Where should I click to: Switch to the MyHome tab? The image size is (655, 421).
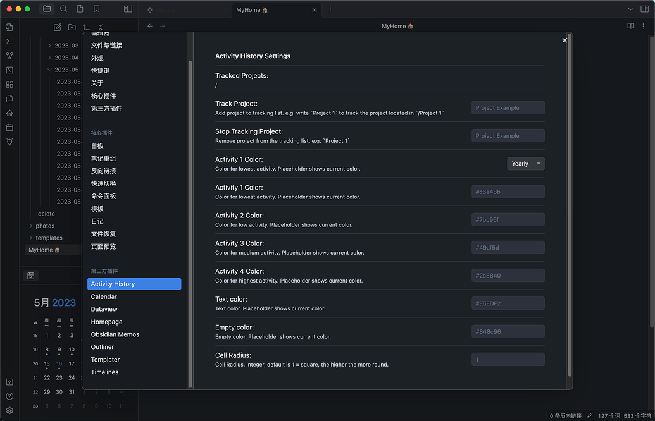pyautogui.click(x=252, y=10)
